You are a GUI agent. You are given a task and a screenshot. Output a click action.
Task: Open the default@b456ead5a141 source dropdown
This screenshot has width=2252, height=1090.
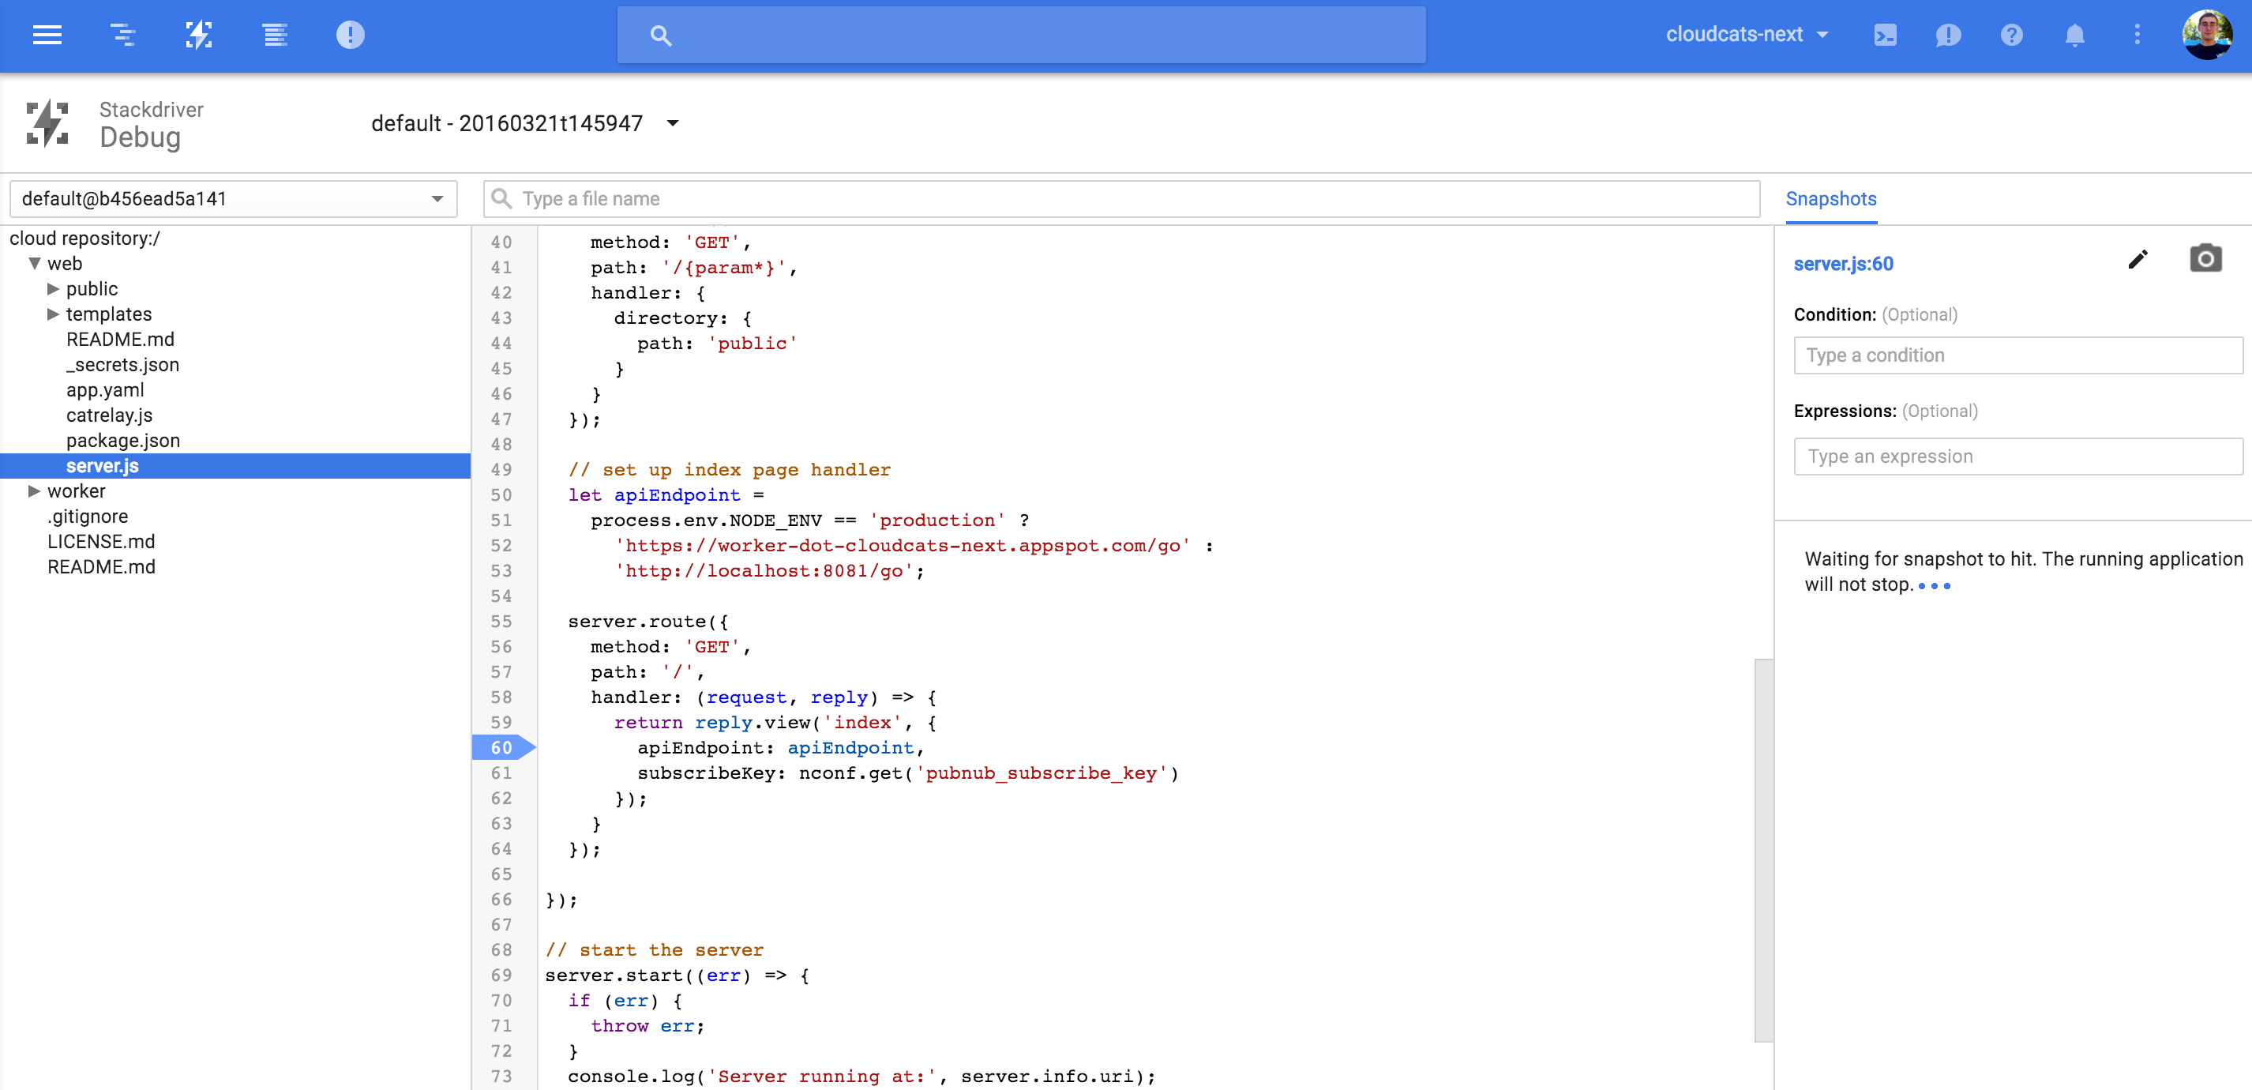pos(232,200)
